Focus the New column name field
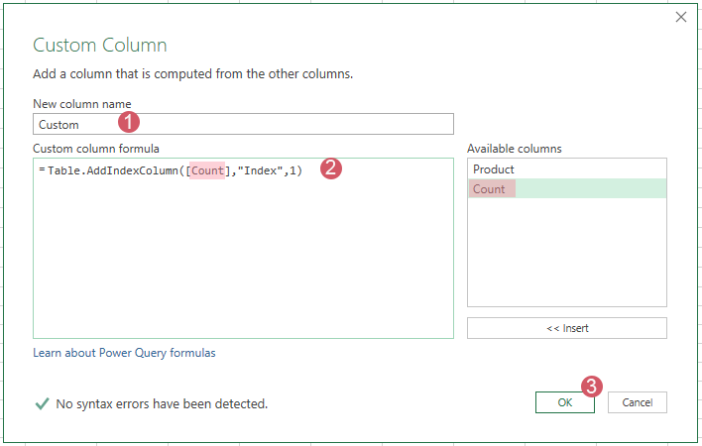 (243, 124)
